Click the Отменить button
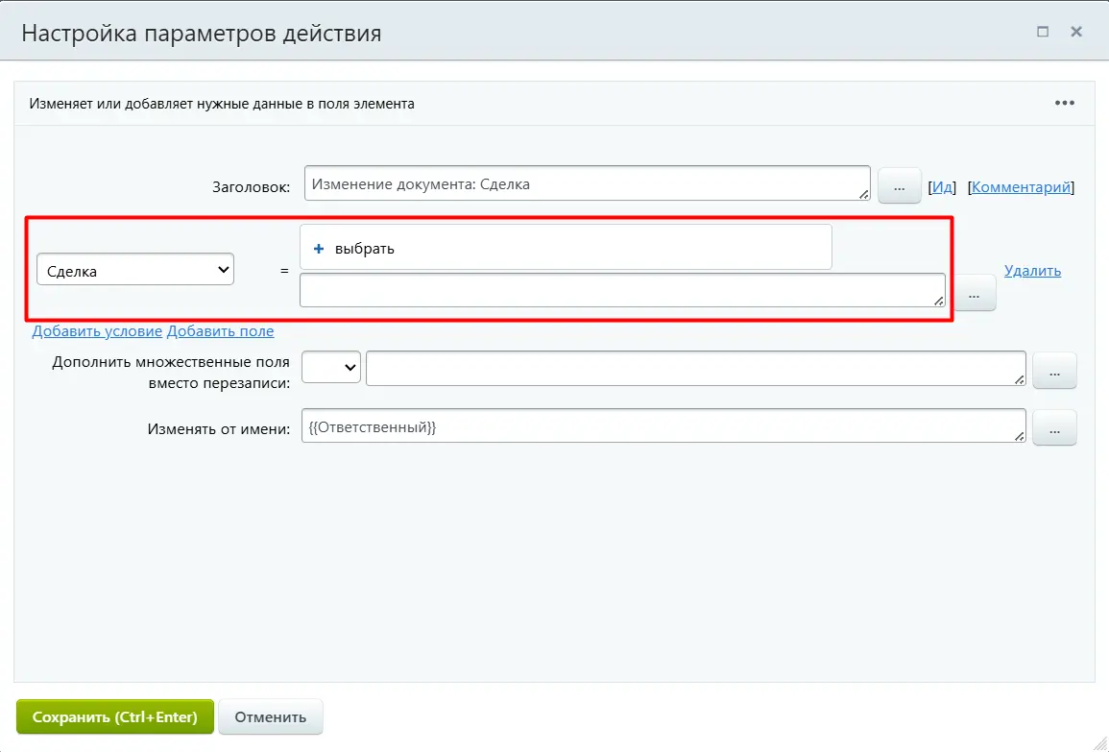1109x752 pixels. 270,716
